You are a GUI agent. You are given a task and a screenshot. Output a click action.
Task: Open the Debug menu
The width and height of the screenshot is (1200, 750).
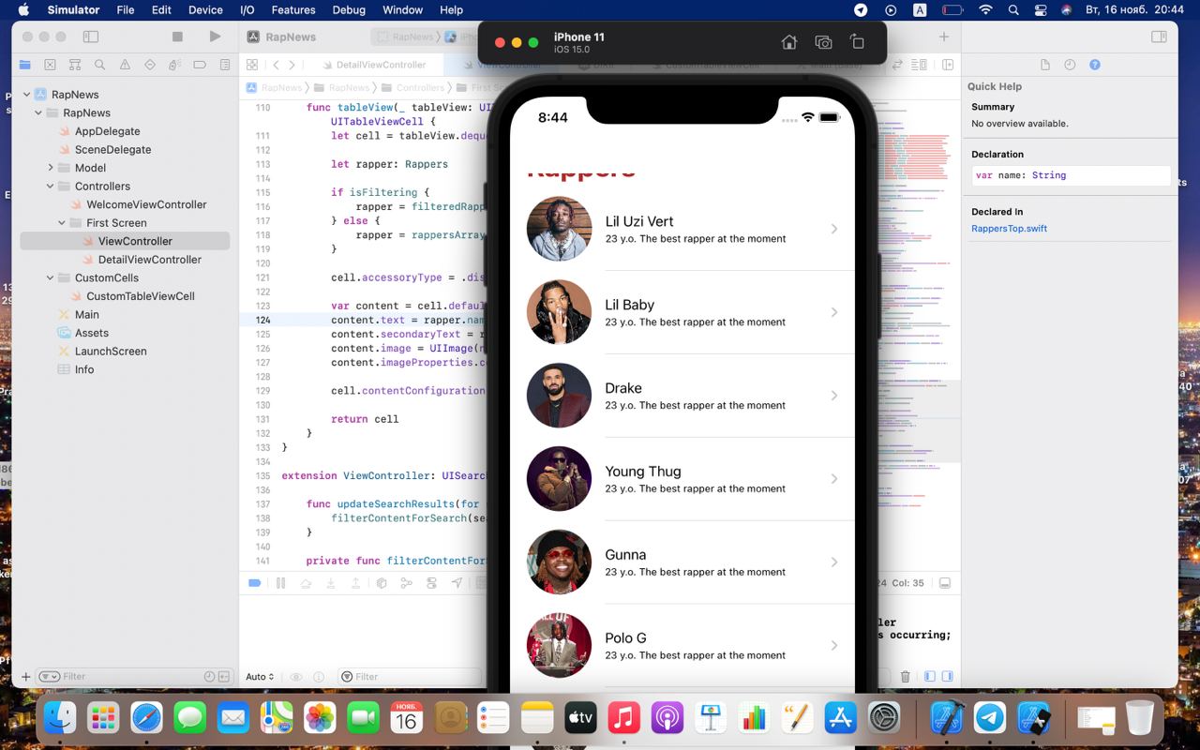(349, 9)
